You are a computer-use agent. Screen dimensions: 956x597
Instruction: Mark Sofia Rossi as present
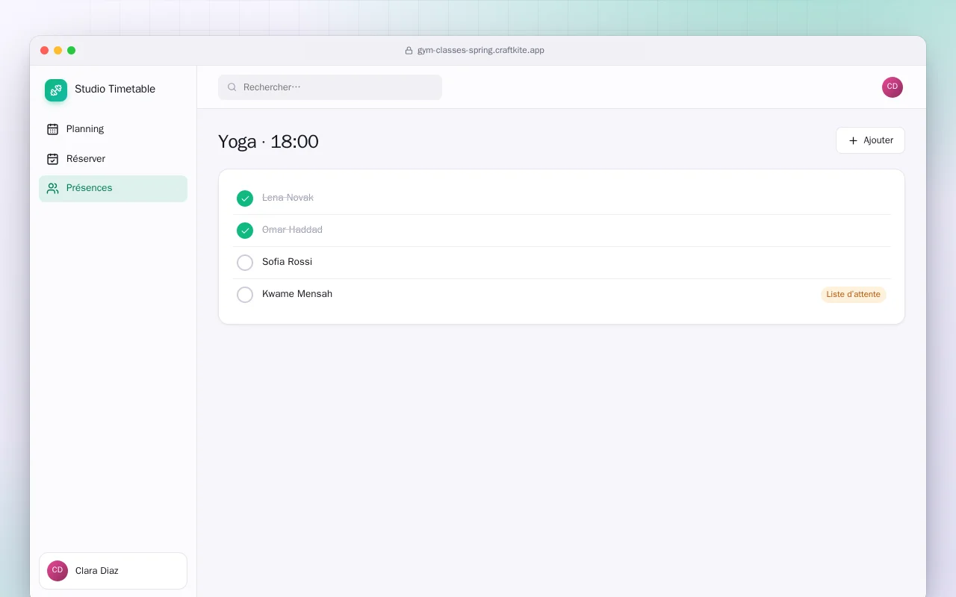click(245, 263)
